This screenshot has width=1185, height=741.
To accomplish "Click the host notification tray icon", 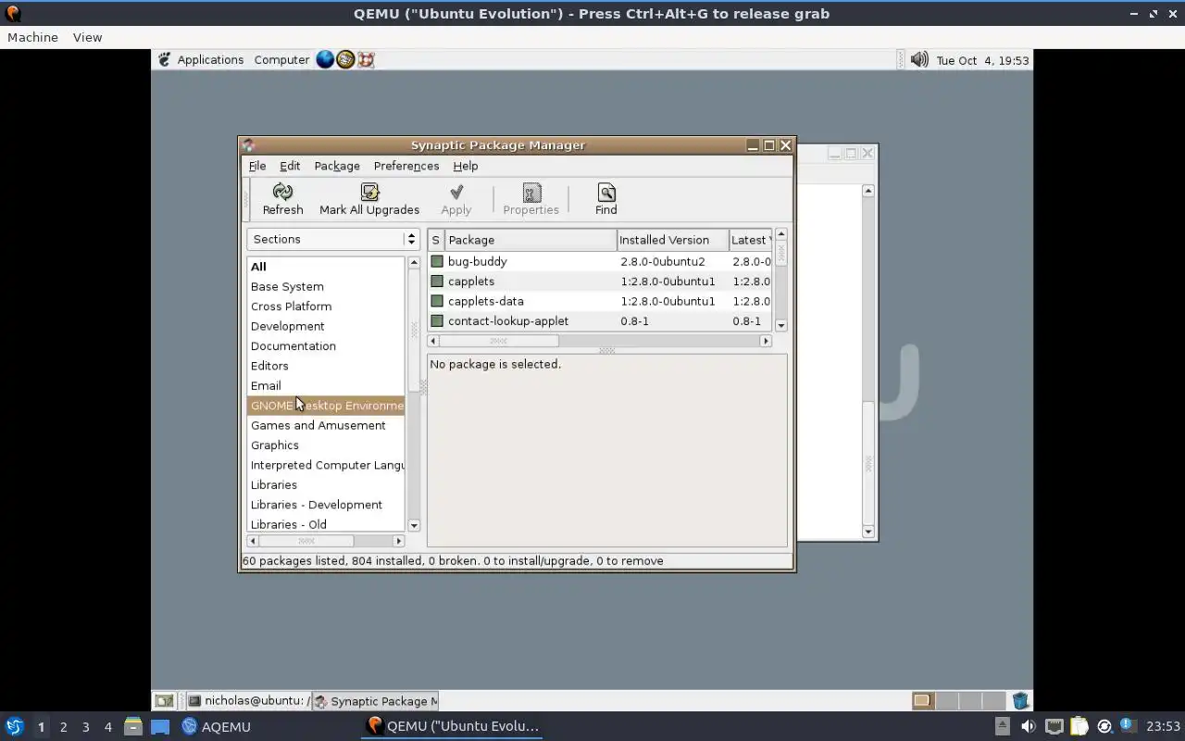I will point(1128,725).
